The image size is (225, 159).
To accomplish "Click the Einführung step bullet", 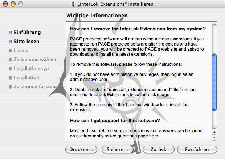I will pos(10,33).
